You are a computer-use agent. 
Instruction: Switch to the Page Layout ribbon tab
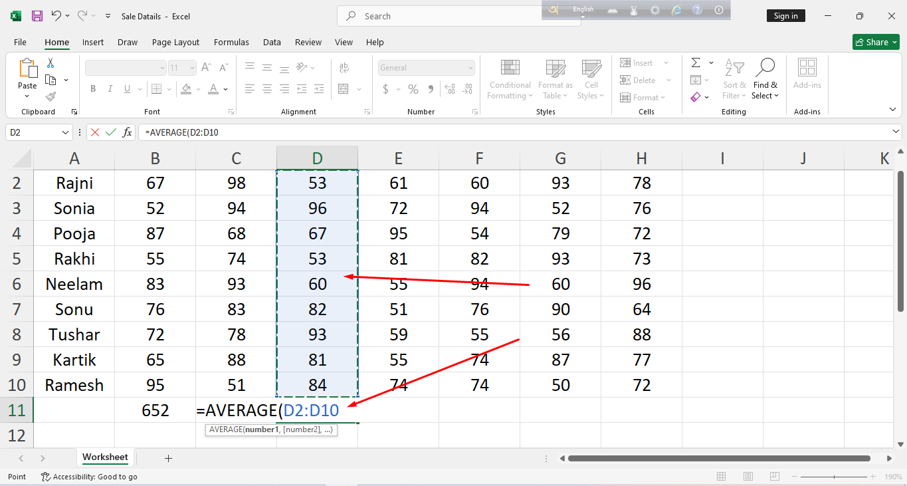tap(175, 42)
